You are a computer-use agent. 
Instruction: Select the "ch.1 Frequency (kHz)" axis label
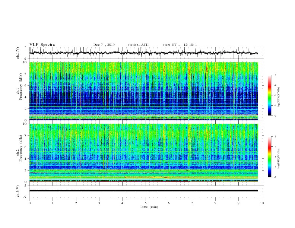(19, 86)
